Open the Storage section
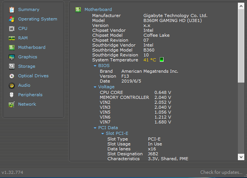 [27, 66]
